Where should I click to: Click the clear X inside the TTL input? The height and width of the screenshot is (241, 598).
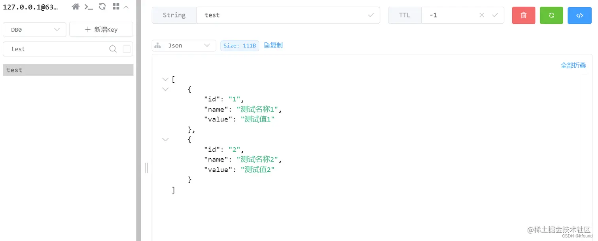(482, 15)
